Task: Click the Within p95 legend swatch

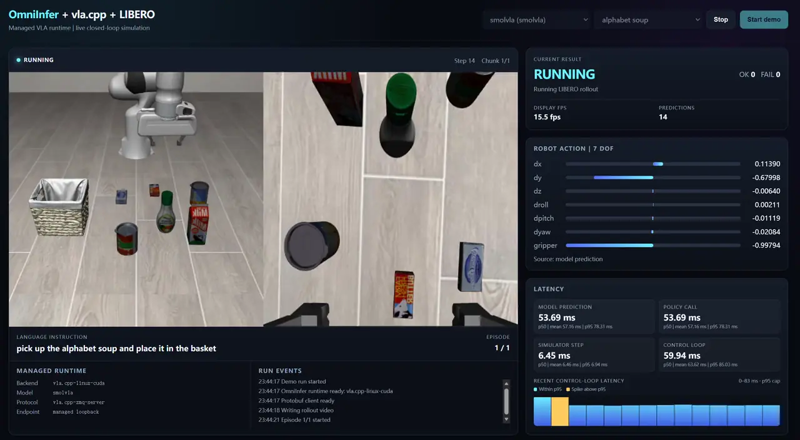Action: [536, 389]
